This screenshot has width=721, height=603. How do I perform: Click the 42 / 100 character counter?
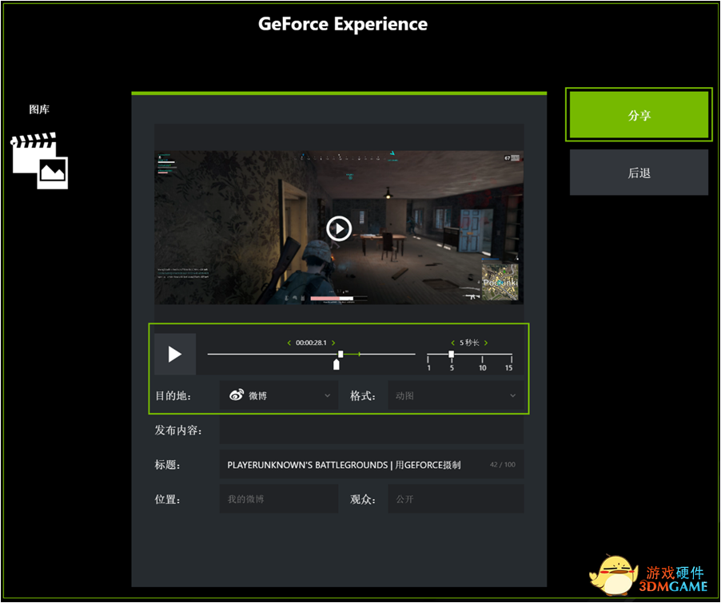(503, 465)
